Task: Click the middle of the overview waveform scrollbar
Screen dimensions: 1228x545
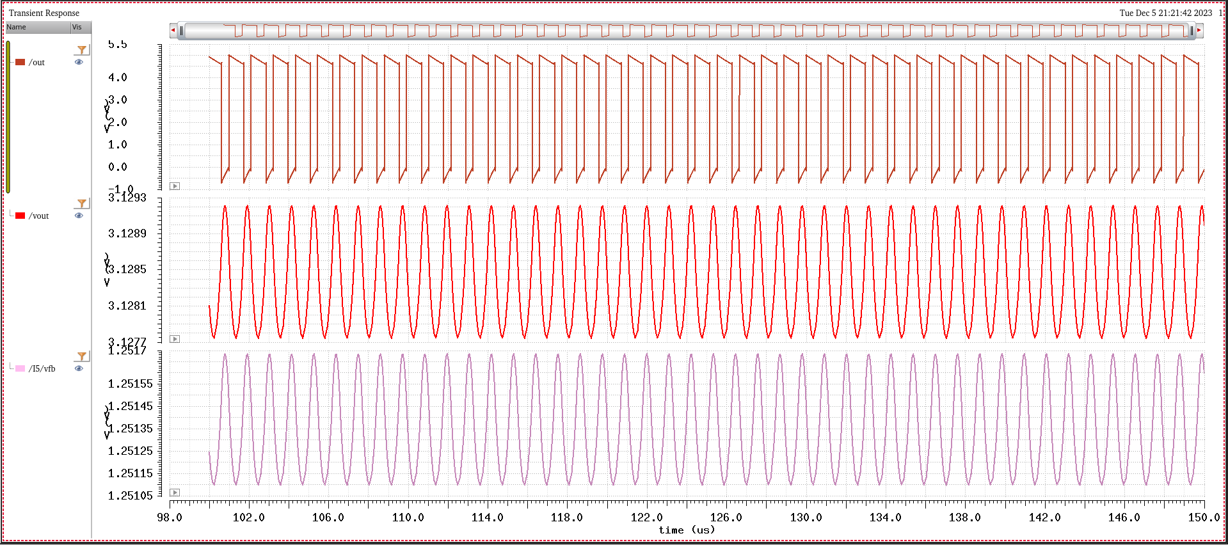Action: pyautogui.click(x=687, y=30)
